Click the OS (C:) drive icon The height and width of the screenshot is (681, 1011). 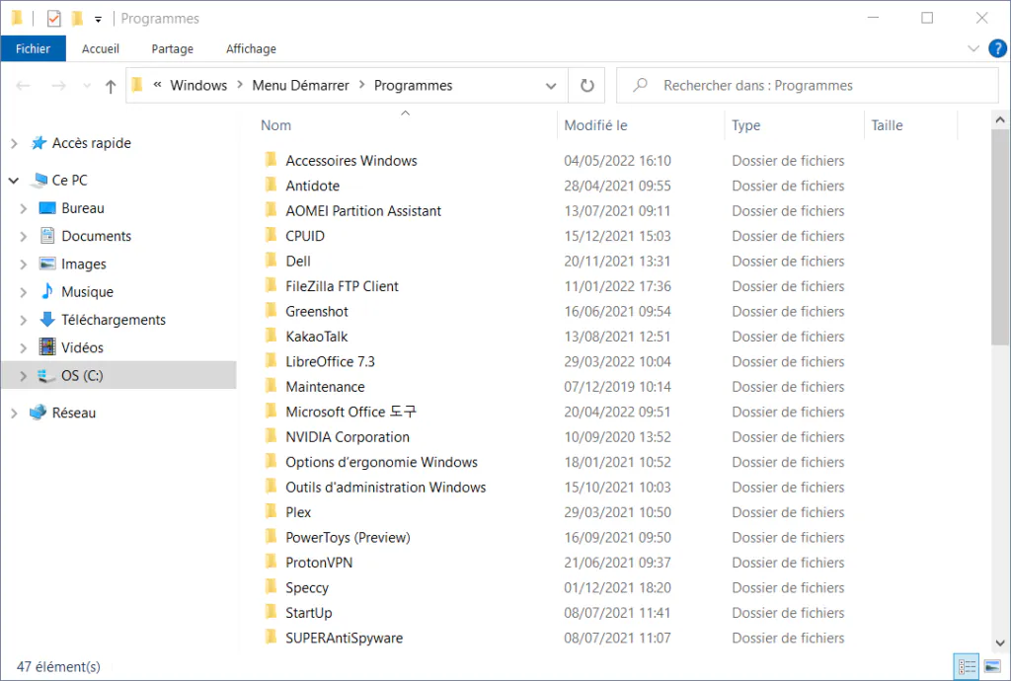tap(47, 376)
